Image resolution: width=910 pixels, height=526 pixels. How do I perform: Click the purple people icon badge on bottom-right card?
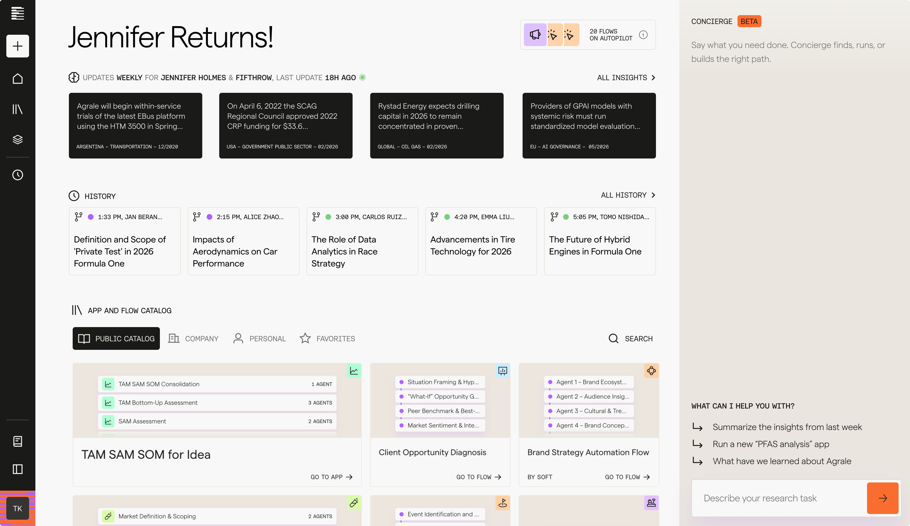coord(651,503)
